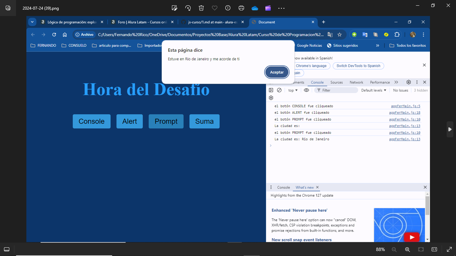Expand more DevTools tabs chevron
The image size is (456, 256).
(396, 82)
